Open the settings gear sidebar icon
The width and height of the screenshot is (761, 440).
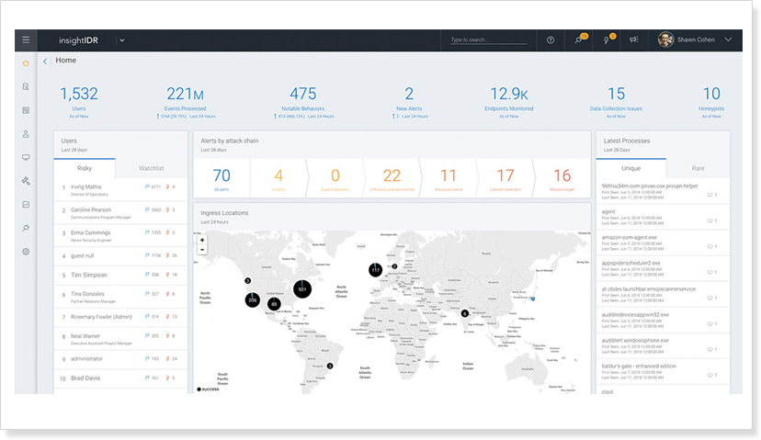click(x=26, y=252)
